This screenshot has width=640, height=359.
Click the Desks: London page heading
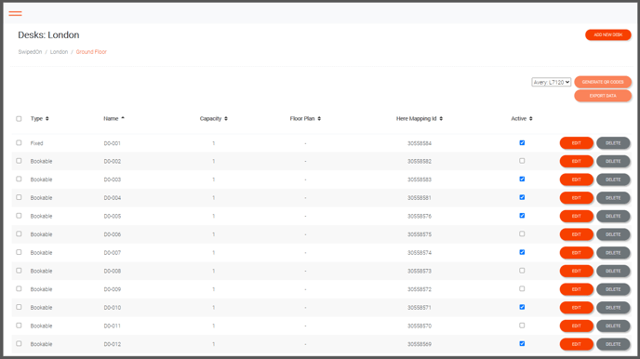coord(48,35)
